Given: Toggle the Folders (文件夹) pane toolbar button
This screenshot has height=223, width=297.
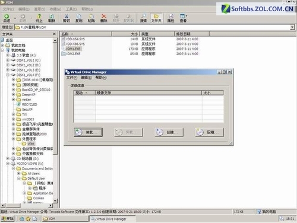Looking at the screenshot, I should coord(156,18).
